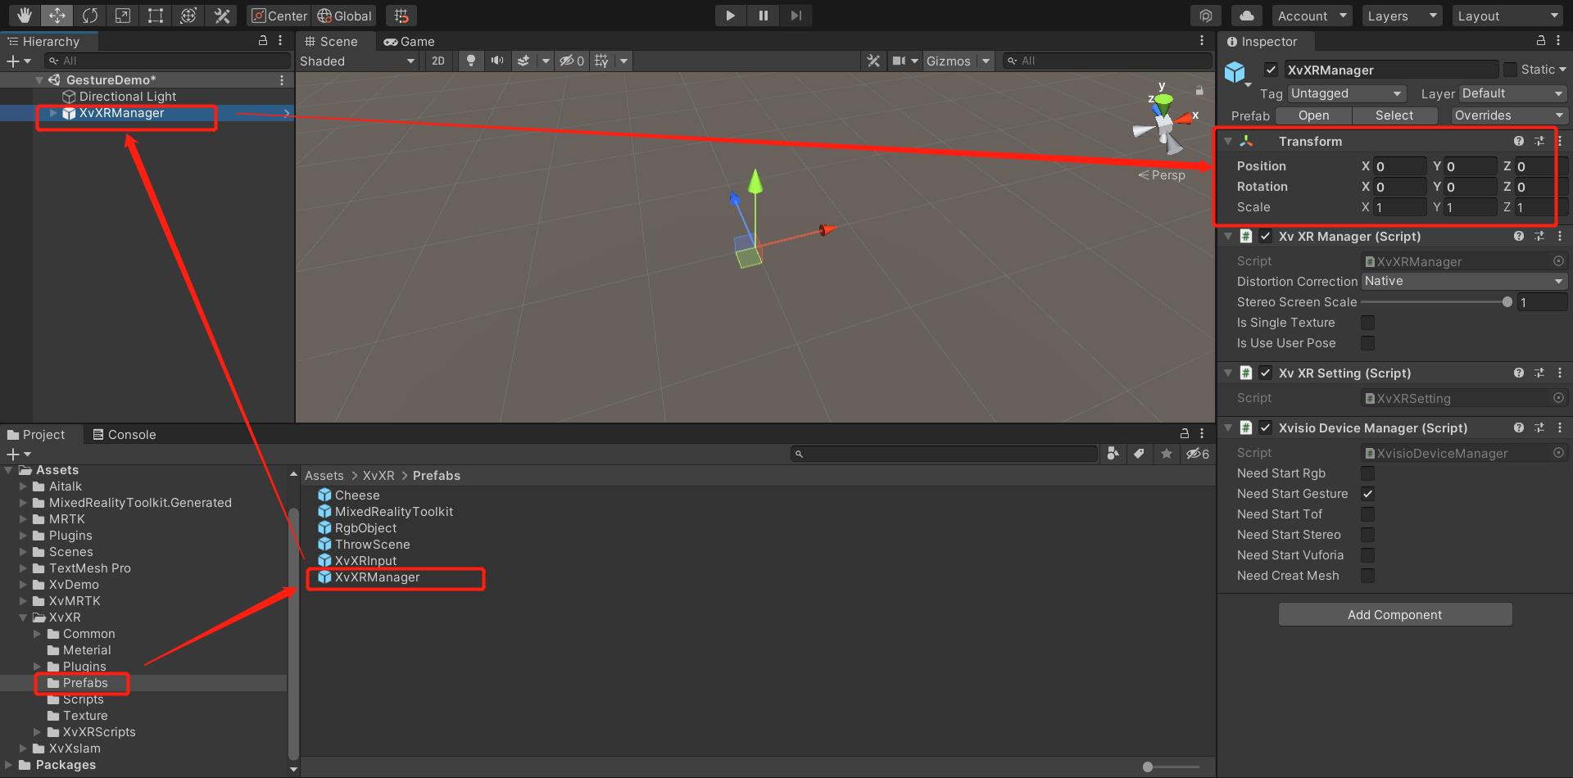Screen dimensions: 1573x778
Task: Select the Rect transform tool
Action: [x=156, y=16]
